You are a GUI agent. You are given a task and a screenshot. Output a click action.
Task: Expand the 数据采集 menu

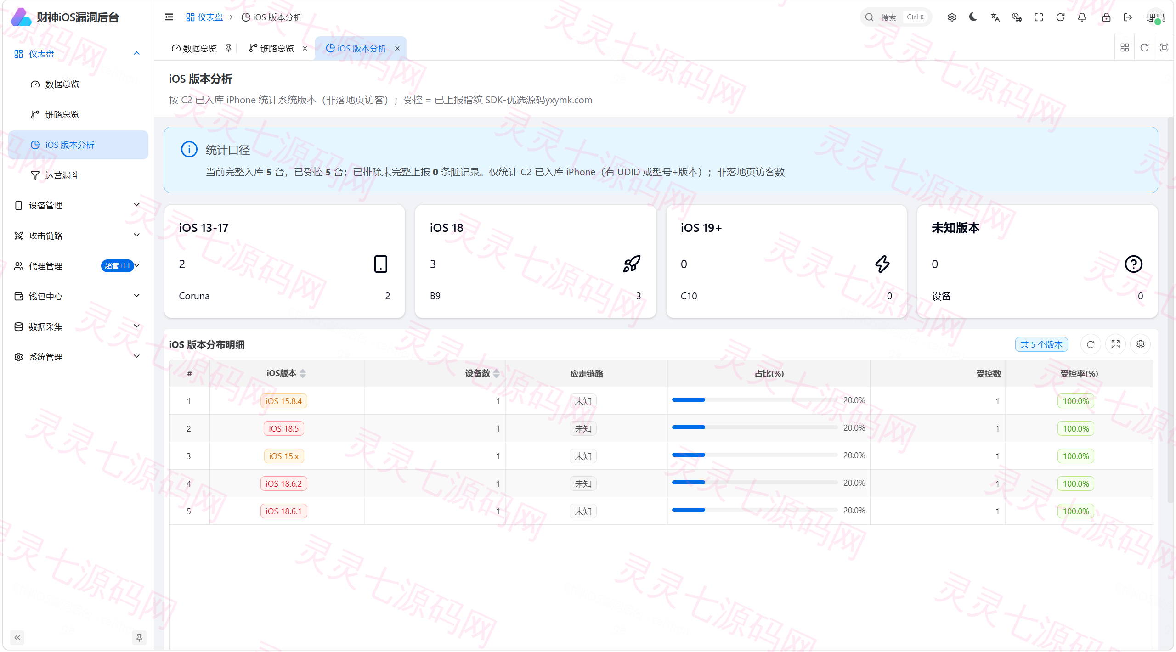pyautogui.click(x=78, y=326)
